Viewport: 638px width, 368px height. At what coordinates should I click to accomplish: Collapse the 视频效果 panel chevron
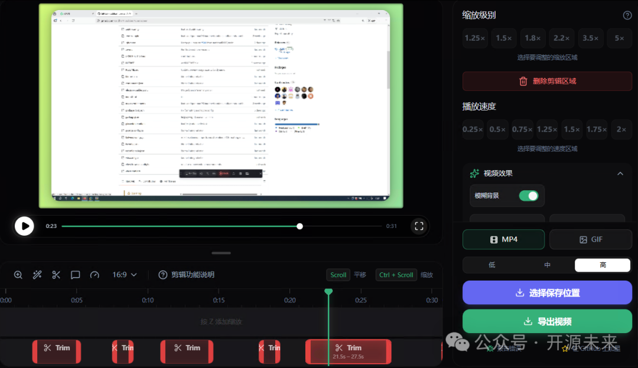tap(620, 173)
